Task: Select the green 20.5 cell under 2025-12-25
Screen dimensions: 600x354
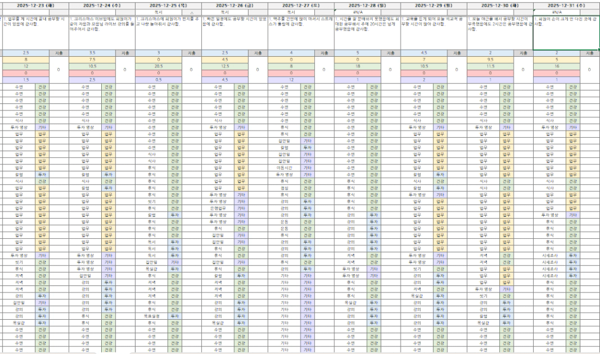Action: (159, 66)
